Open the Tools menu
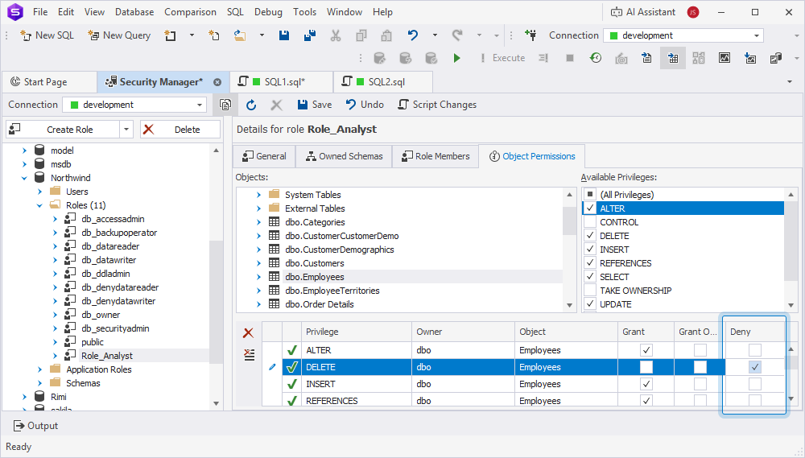Viewport: 805px width, 458px height. coord(304,12)
